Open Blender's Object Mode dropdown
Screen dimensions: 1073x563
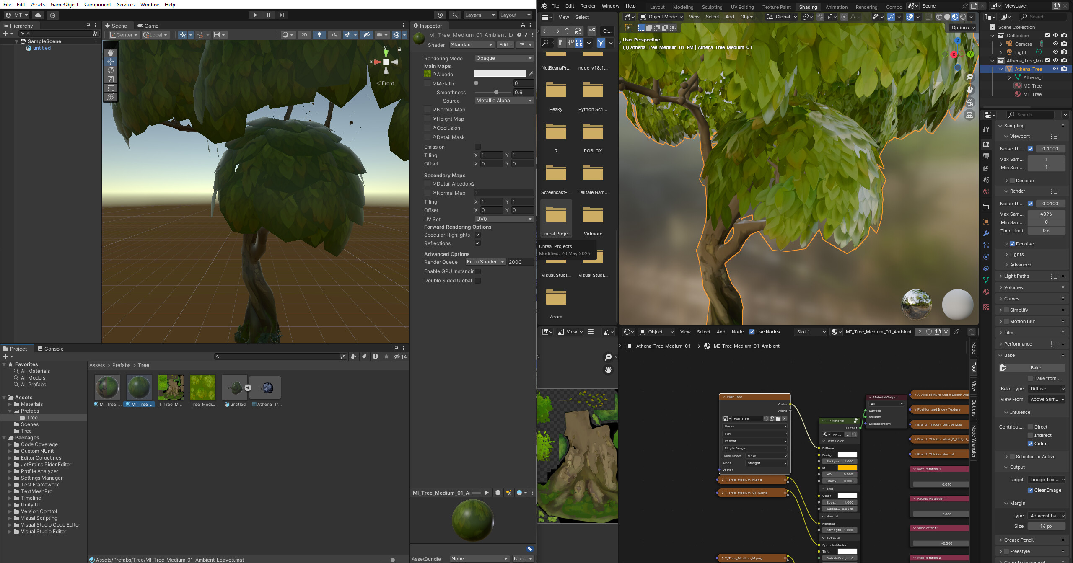661,17
